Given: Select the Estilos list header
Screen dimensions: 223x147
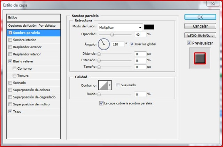Looking at the screenshot, I should coord(33,18).
